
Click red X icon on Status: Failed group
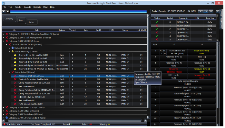click(x=13, y=72)
